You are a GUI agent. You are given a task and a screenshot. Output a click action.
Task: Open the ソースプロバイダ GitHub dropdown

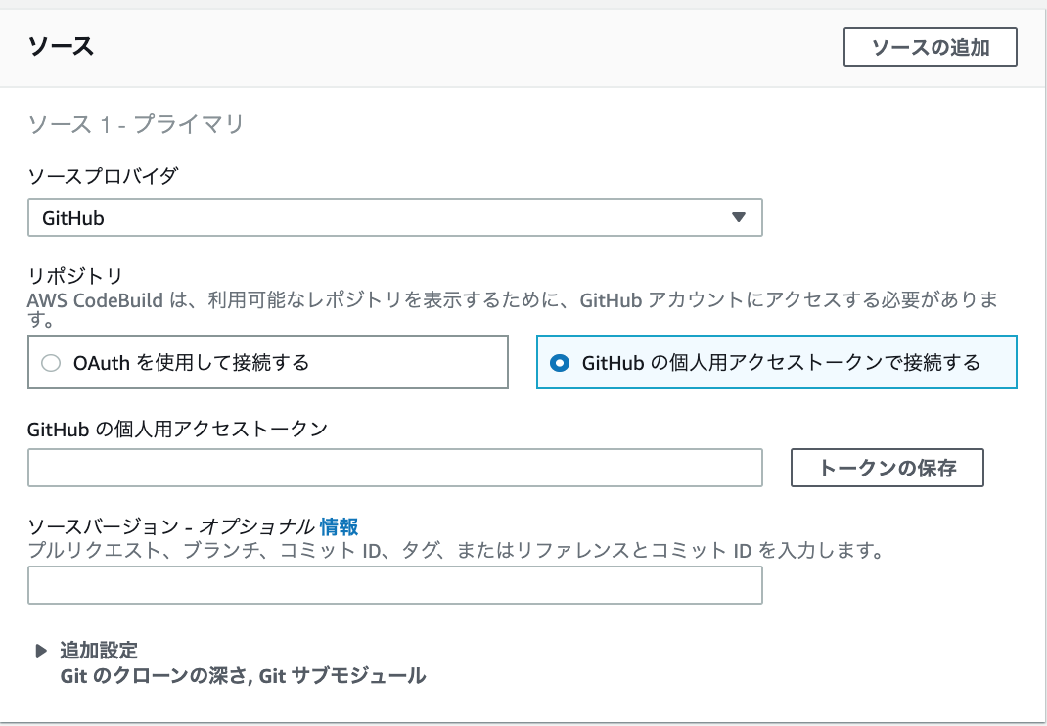click(x=394, y=217)
